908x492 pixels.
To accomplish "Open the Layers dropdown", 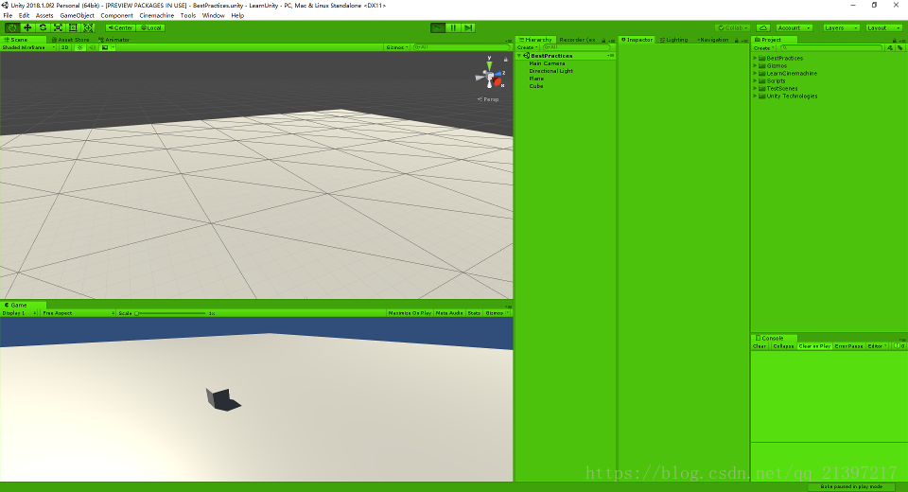I will coord(840,27).
